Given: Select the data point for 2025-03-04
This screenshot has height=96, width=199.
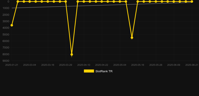Looking at the screenshot, I should point(30,1).
